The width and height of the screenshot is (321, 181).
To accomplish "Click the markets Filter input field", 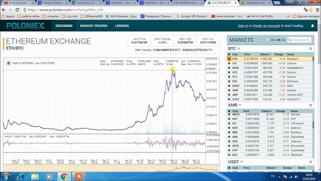I will click(299, 40).
